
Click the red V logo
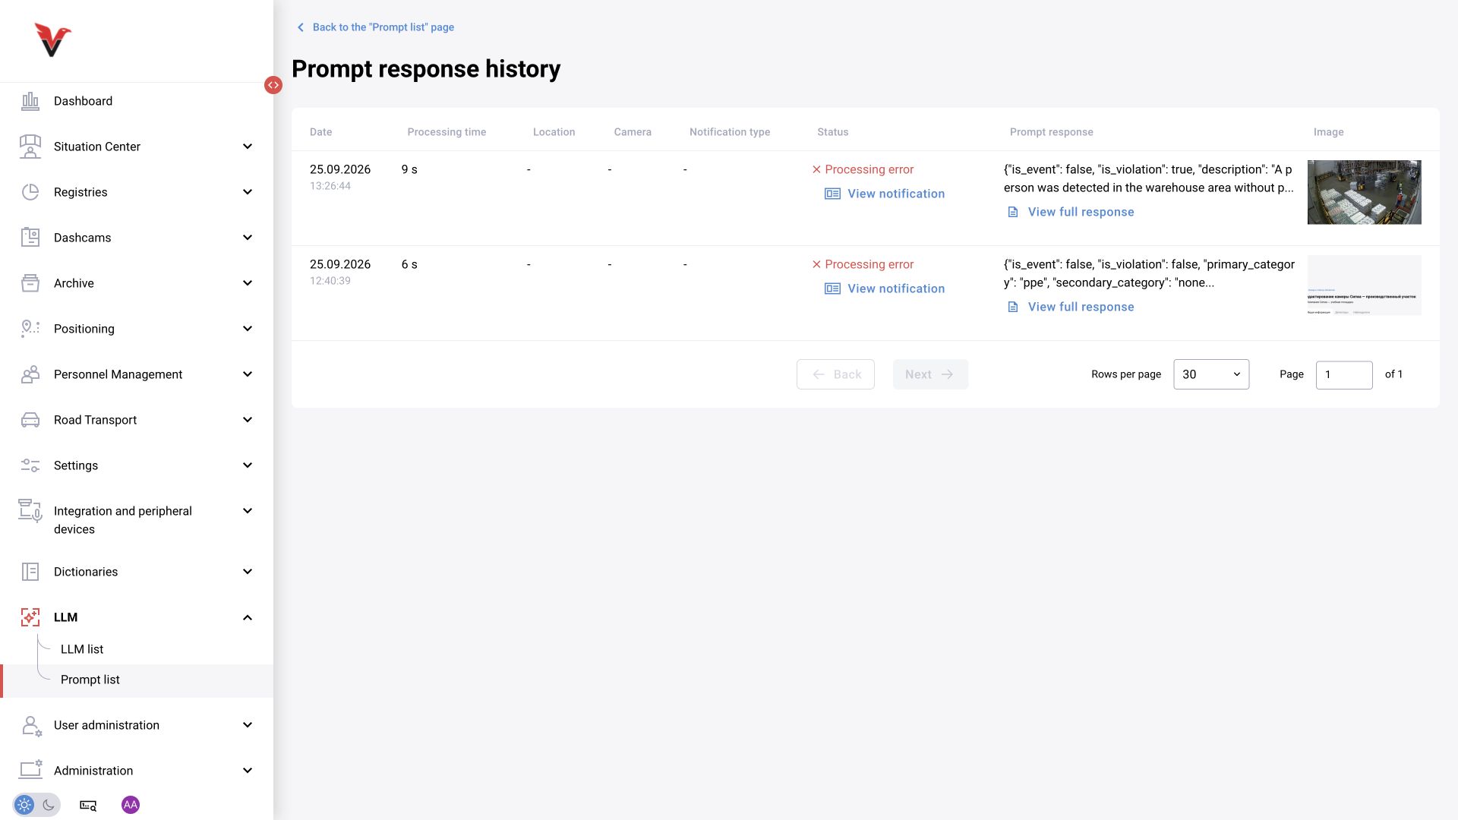(52, 40)
